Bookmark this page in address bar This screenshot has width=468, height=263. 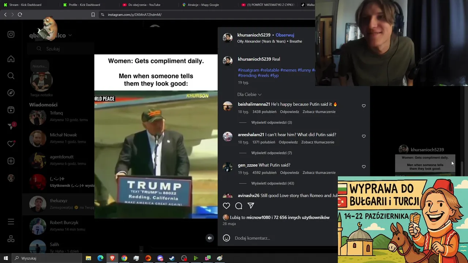tap(93, 15)
